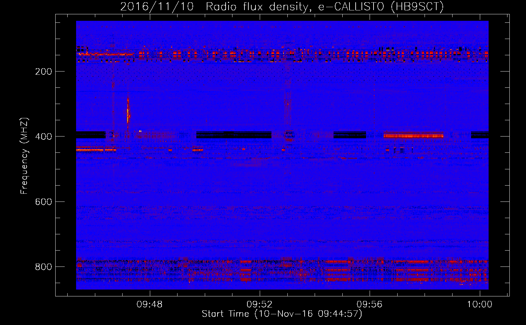Screen dimensions: 526x325
Task: Click the 200 frequency tick label
Action: click(44, 71)
